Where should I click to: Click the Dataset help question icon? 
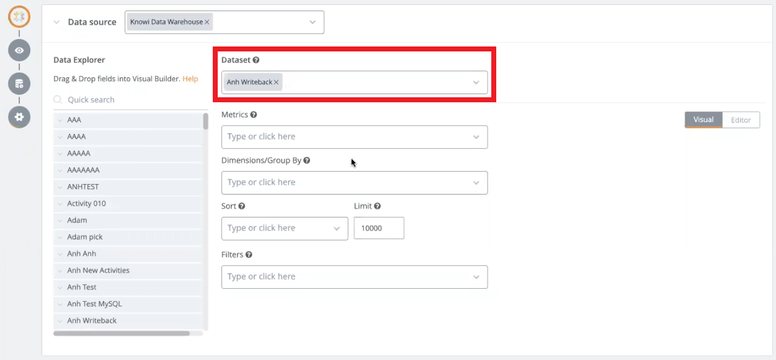click(256, 60)
